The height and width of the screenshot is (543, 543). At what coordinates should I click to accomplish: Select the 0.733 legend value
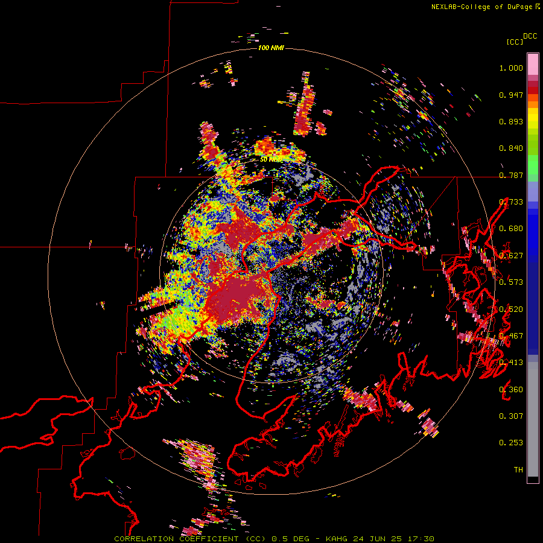click(511, 202)
